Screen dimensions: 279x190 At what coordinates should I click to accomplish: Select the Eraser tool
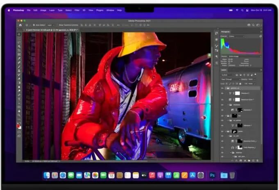click(19, 79)
